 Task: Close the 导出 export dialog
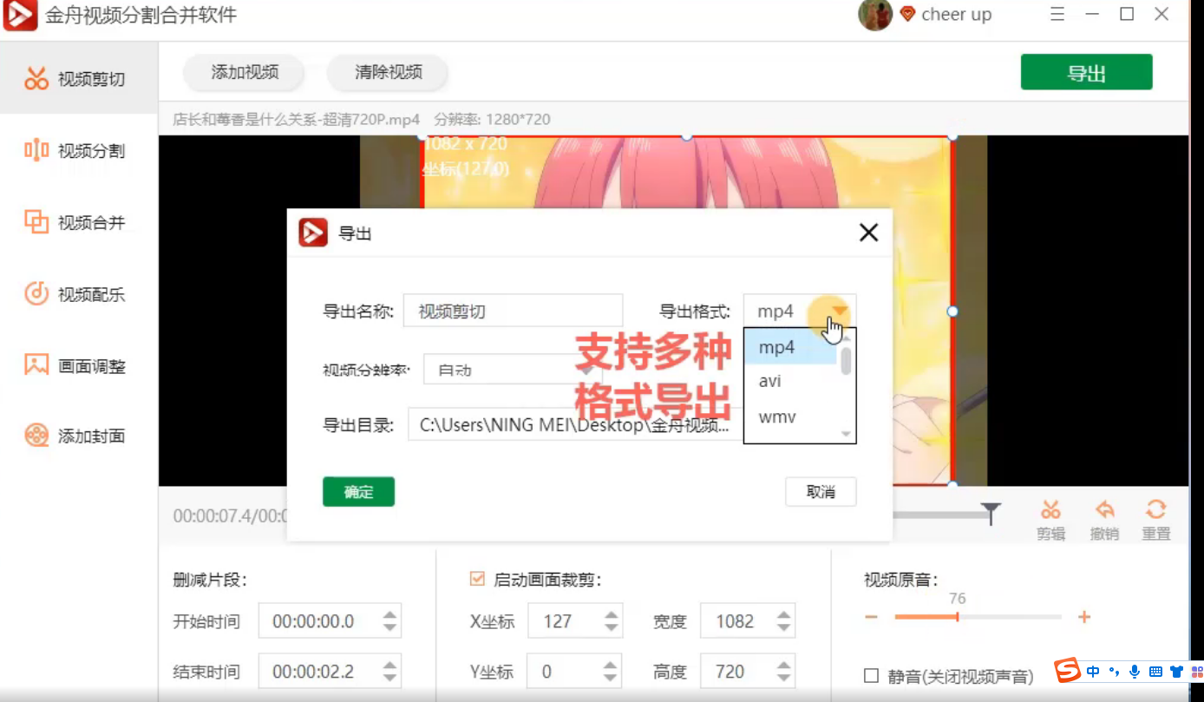(868, 233)
